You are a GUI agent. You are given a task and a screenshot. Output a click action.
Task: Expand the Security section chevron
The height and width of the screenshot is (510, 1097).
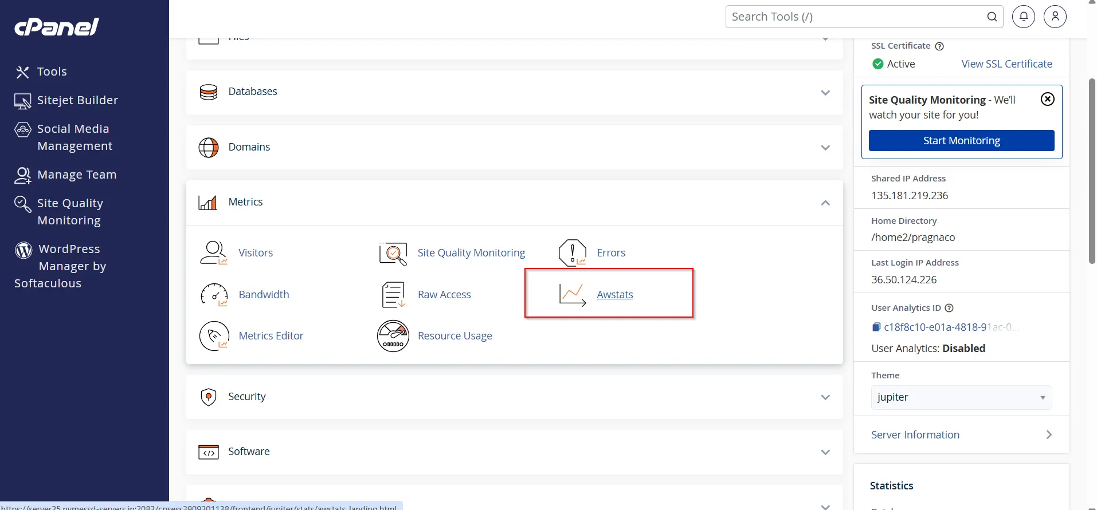click(x=825, y=397)
